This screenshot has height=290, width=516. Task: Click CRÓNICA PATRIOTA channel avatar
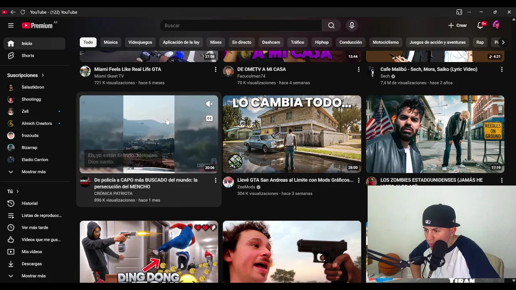click(85, 182)
